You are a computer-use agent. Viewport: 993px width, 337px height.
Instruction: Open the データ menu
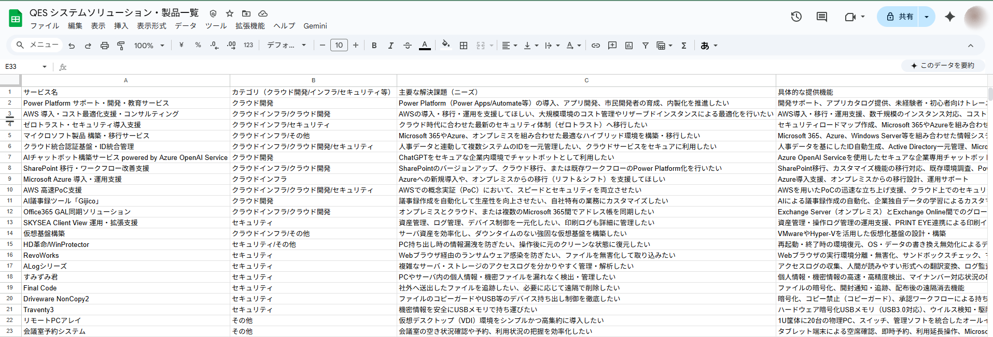point(185,26)
